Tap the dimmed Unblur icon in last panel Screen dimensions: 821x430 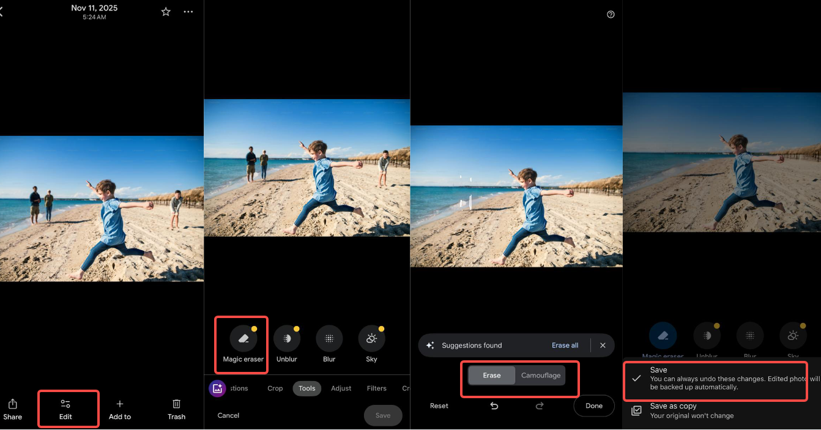pyautogui.click(x=707, y=336)
